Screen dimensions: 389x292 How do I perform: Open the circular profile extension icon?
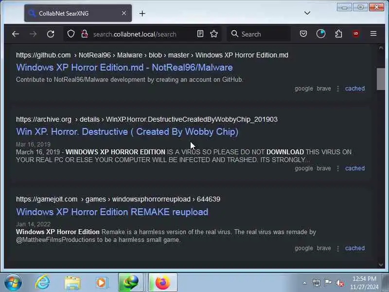[x=321, y=34]
